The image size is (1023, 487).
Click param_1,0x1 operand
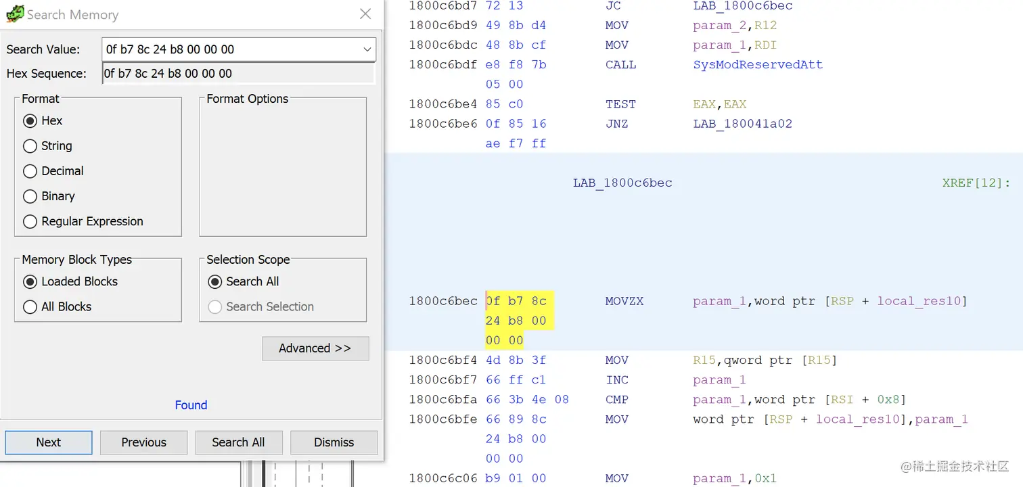(735, 479)
